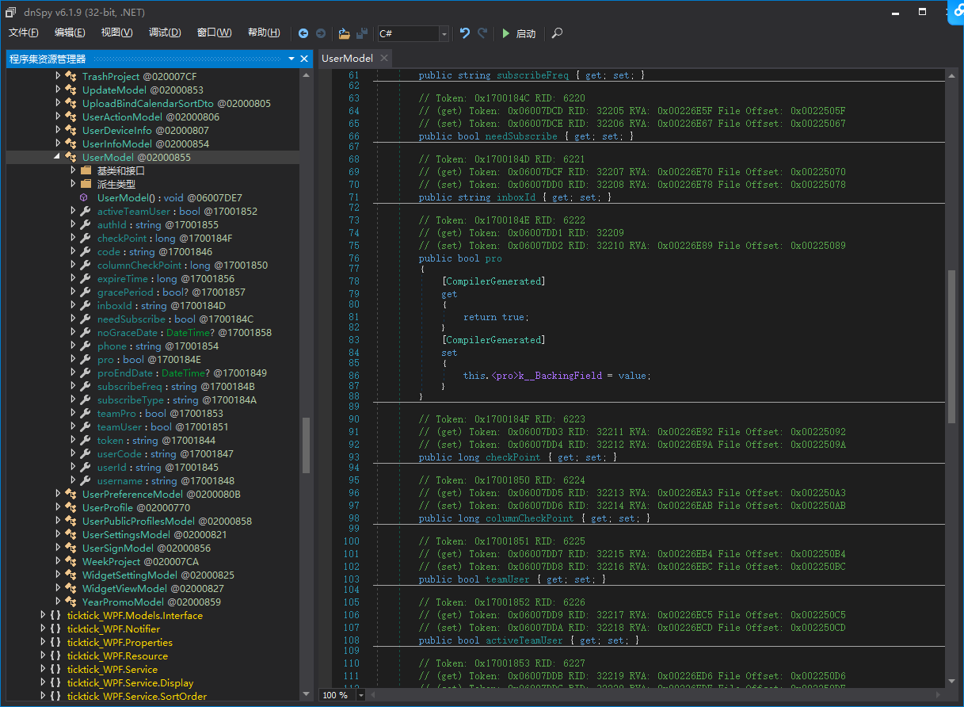The width and height of the screenshot is (964, 707).
Task: Open the 视图(V) menu
Action: [116, 32]
